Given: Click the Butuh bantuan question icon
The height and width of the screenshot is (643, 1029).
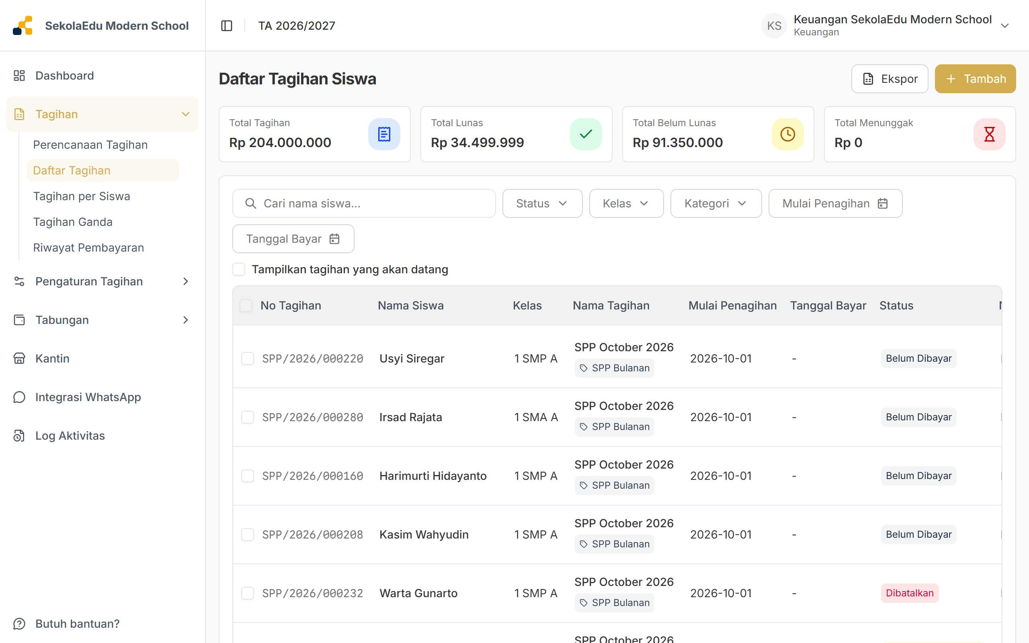Looking at the screenshot, I should click(19, 624).
